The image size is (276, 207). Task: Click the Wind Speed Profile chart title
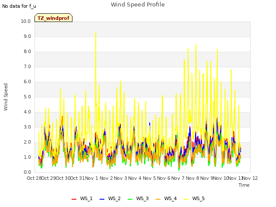pos(138,5)
